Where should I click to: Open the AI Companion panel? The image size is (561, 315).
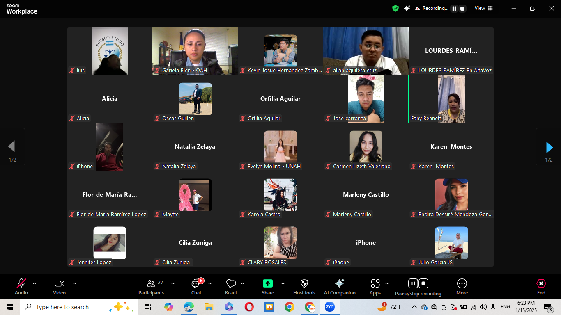(340, 286)
